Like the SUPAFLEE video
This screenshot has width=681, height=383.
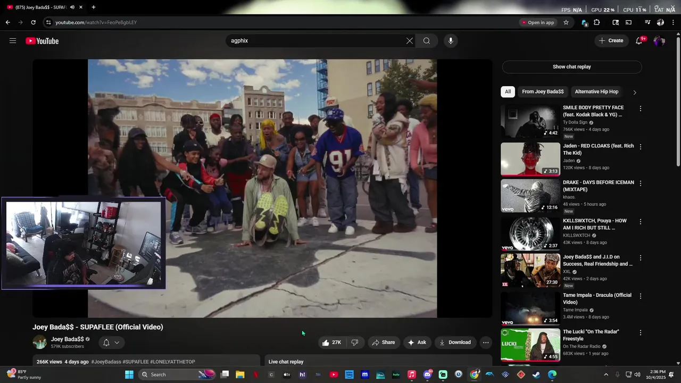(332, 343)
